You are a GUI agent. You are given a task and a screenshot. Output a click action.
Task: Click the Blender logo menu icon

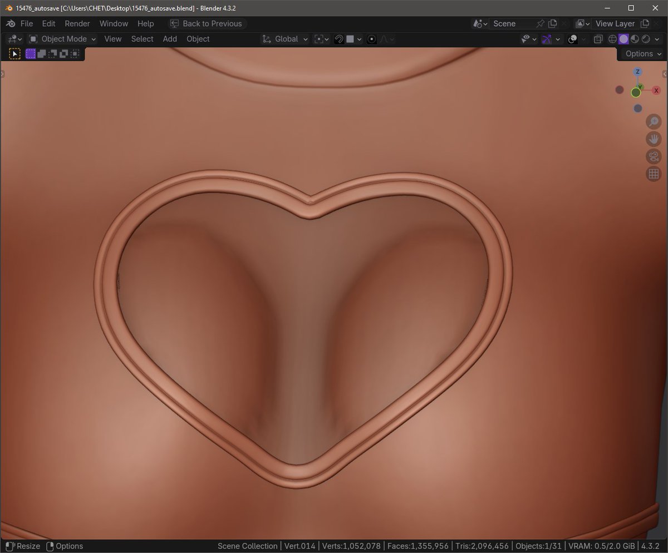(11, 23)
